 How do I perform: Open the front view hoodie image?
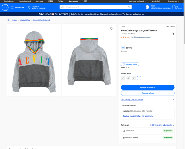pos(34,60)
